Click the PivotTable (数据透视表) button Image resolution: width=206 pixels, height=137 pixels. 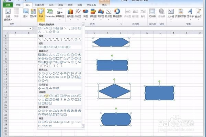[8, 14]
